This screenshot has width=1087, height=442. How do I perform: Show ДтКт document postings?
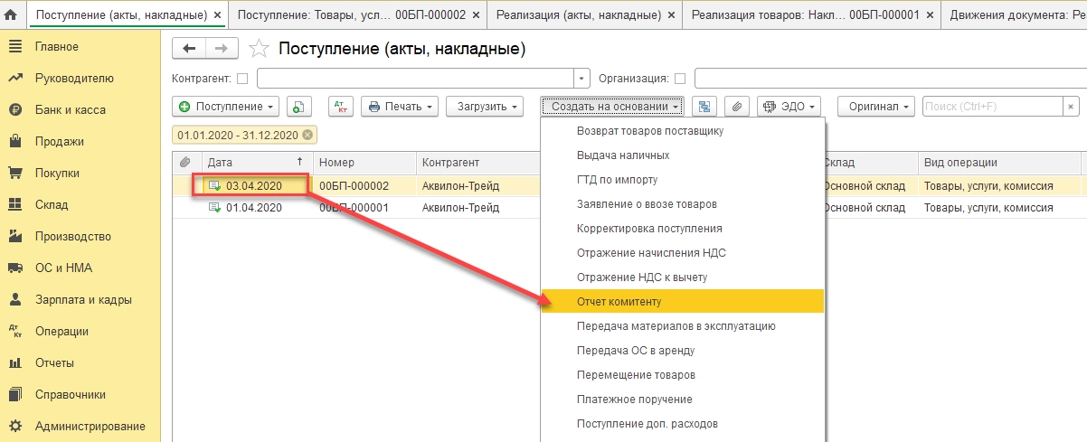(341, 107)
